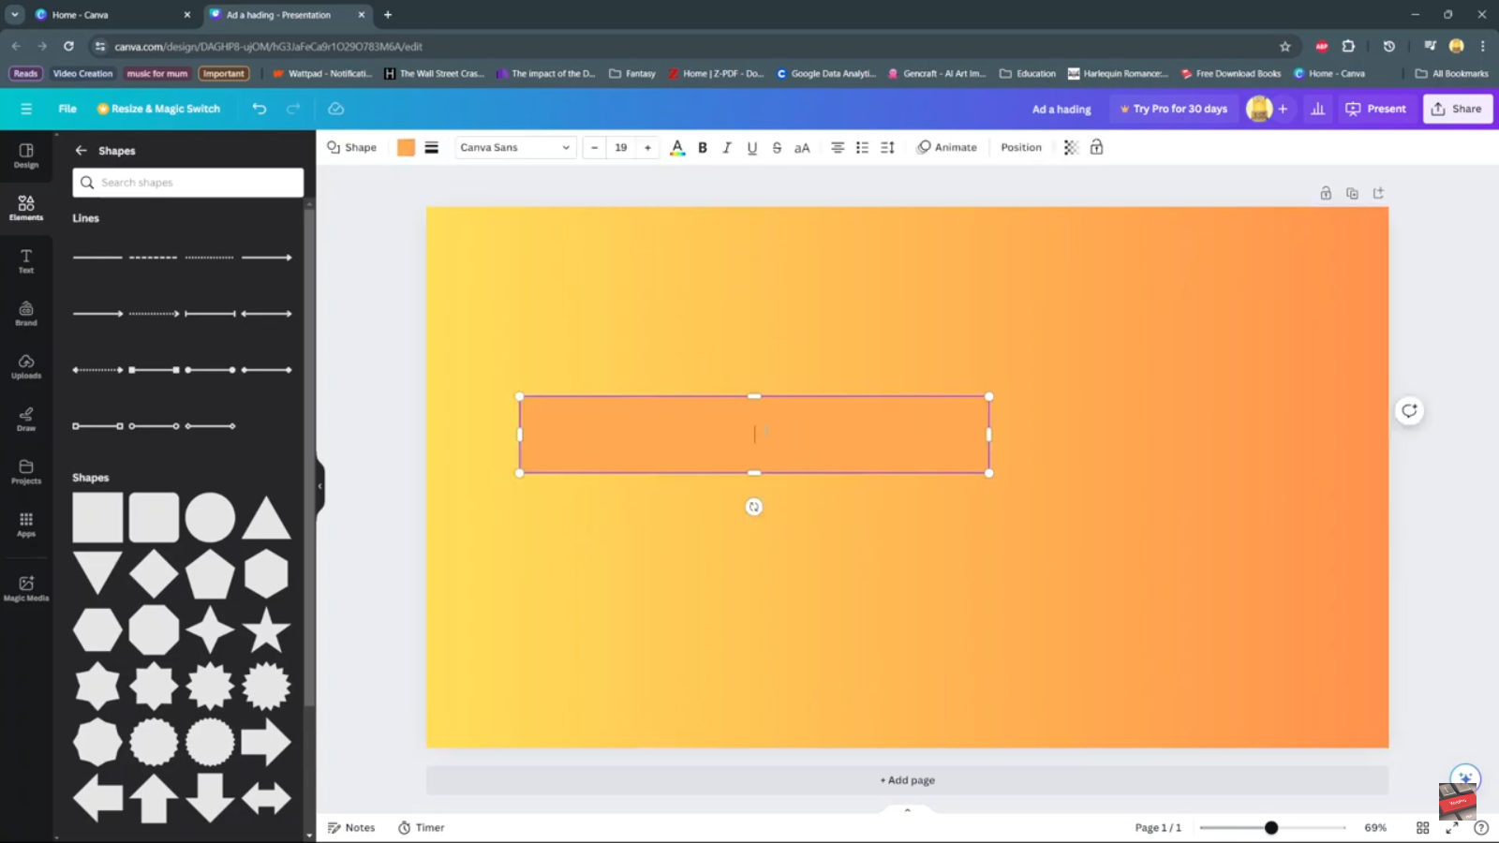The height and width of the screenshot is (843, 1499).
Task: Open the File menu
Action: coord(67,109)
